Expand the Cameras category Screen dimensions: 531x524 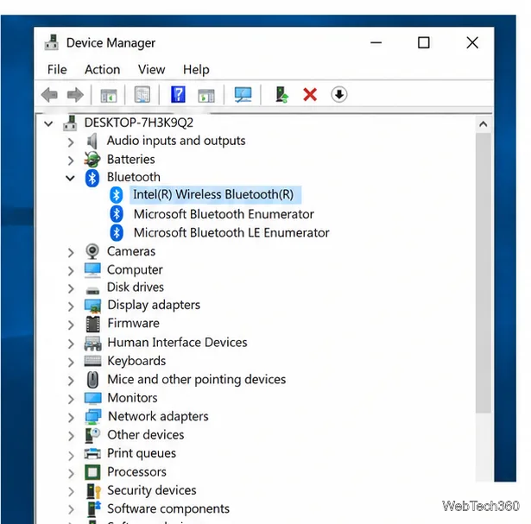click(x=71, y=253)
